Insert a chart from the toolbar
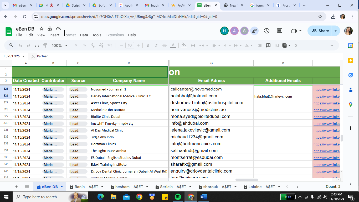The image size is (359, 202). [277, 46]
